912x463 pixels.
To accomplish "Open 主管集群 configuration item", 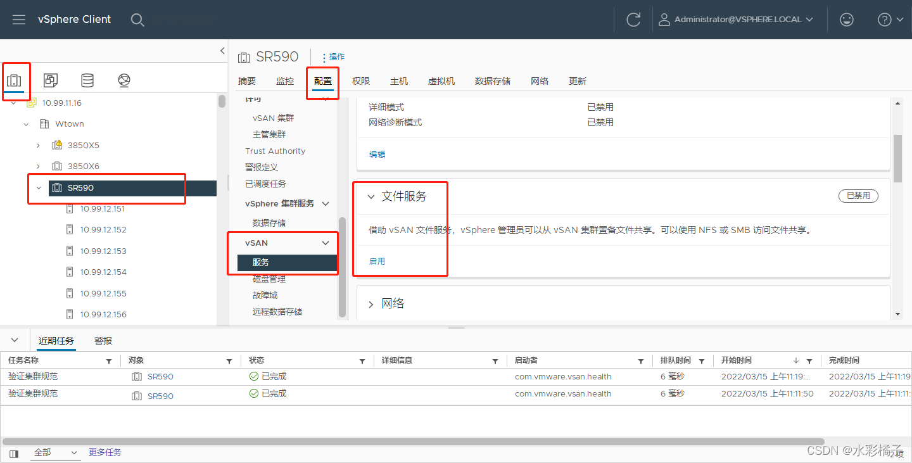I will click(x=269, y=135).
